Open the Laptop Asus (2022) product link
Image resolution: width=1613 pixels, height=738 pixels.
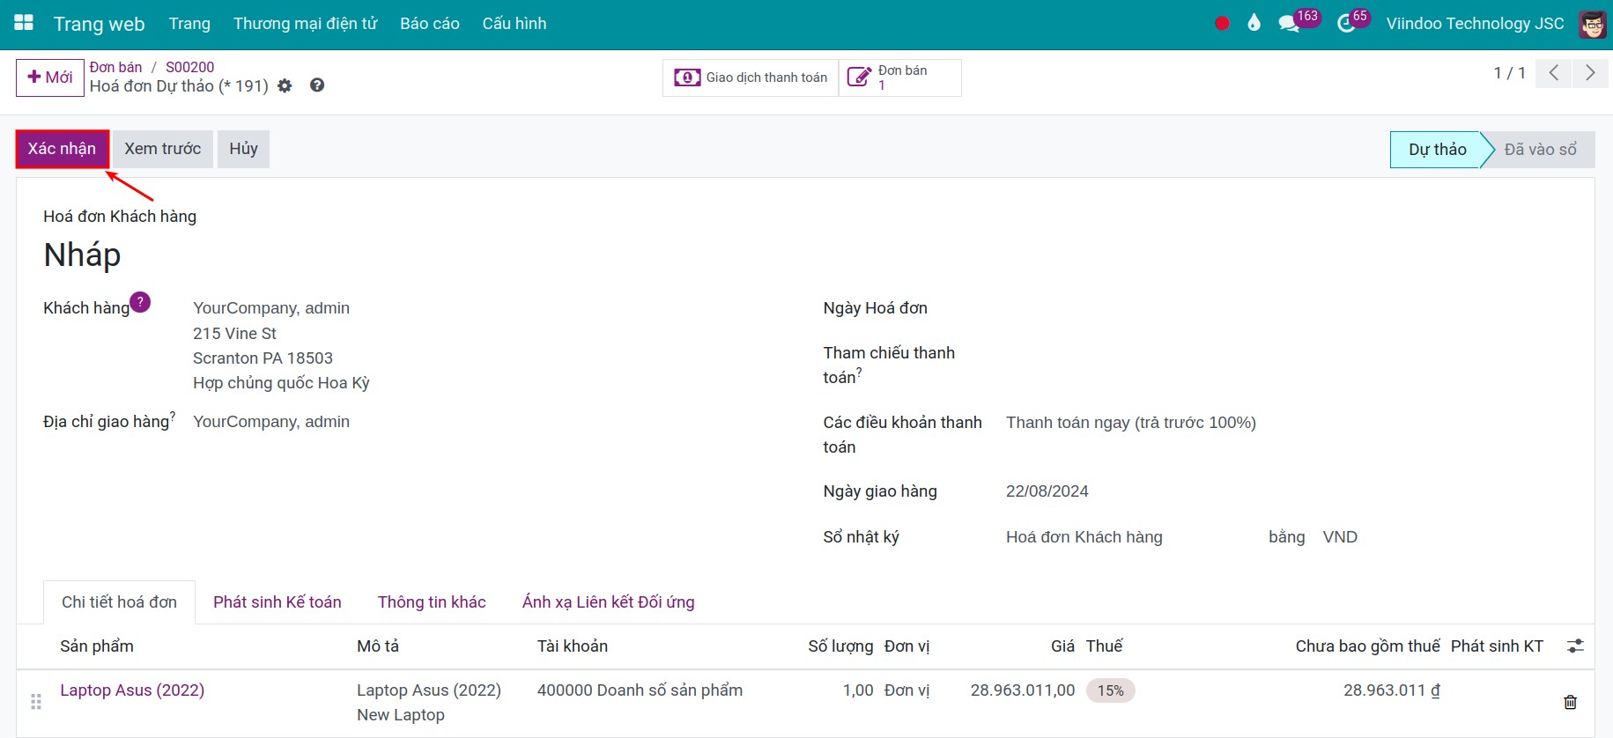[132, 690]
